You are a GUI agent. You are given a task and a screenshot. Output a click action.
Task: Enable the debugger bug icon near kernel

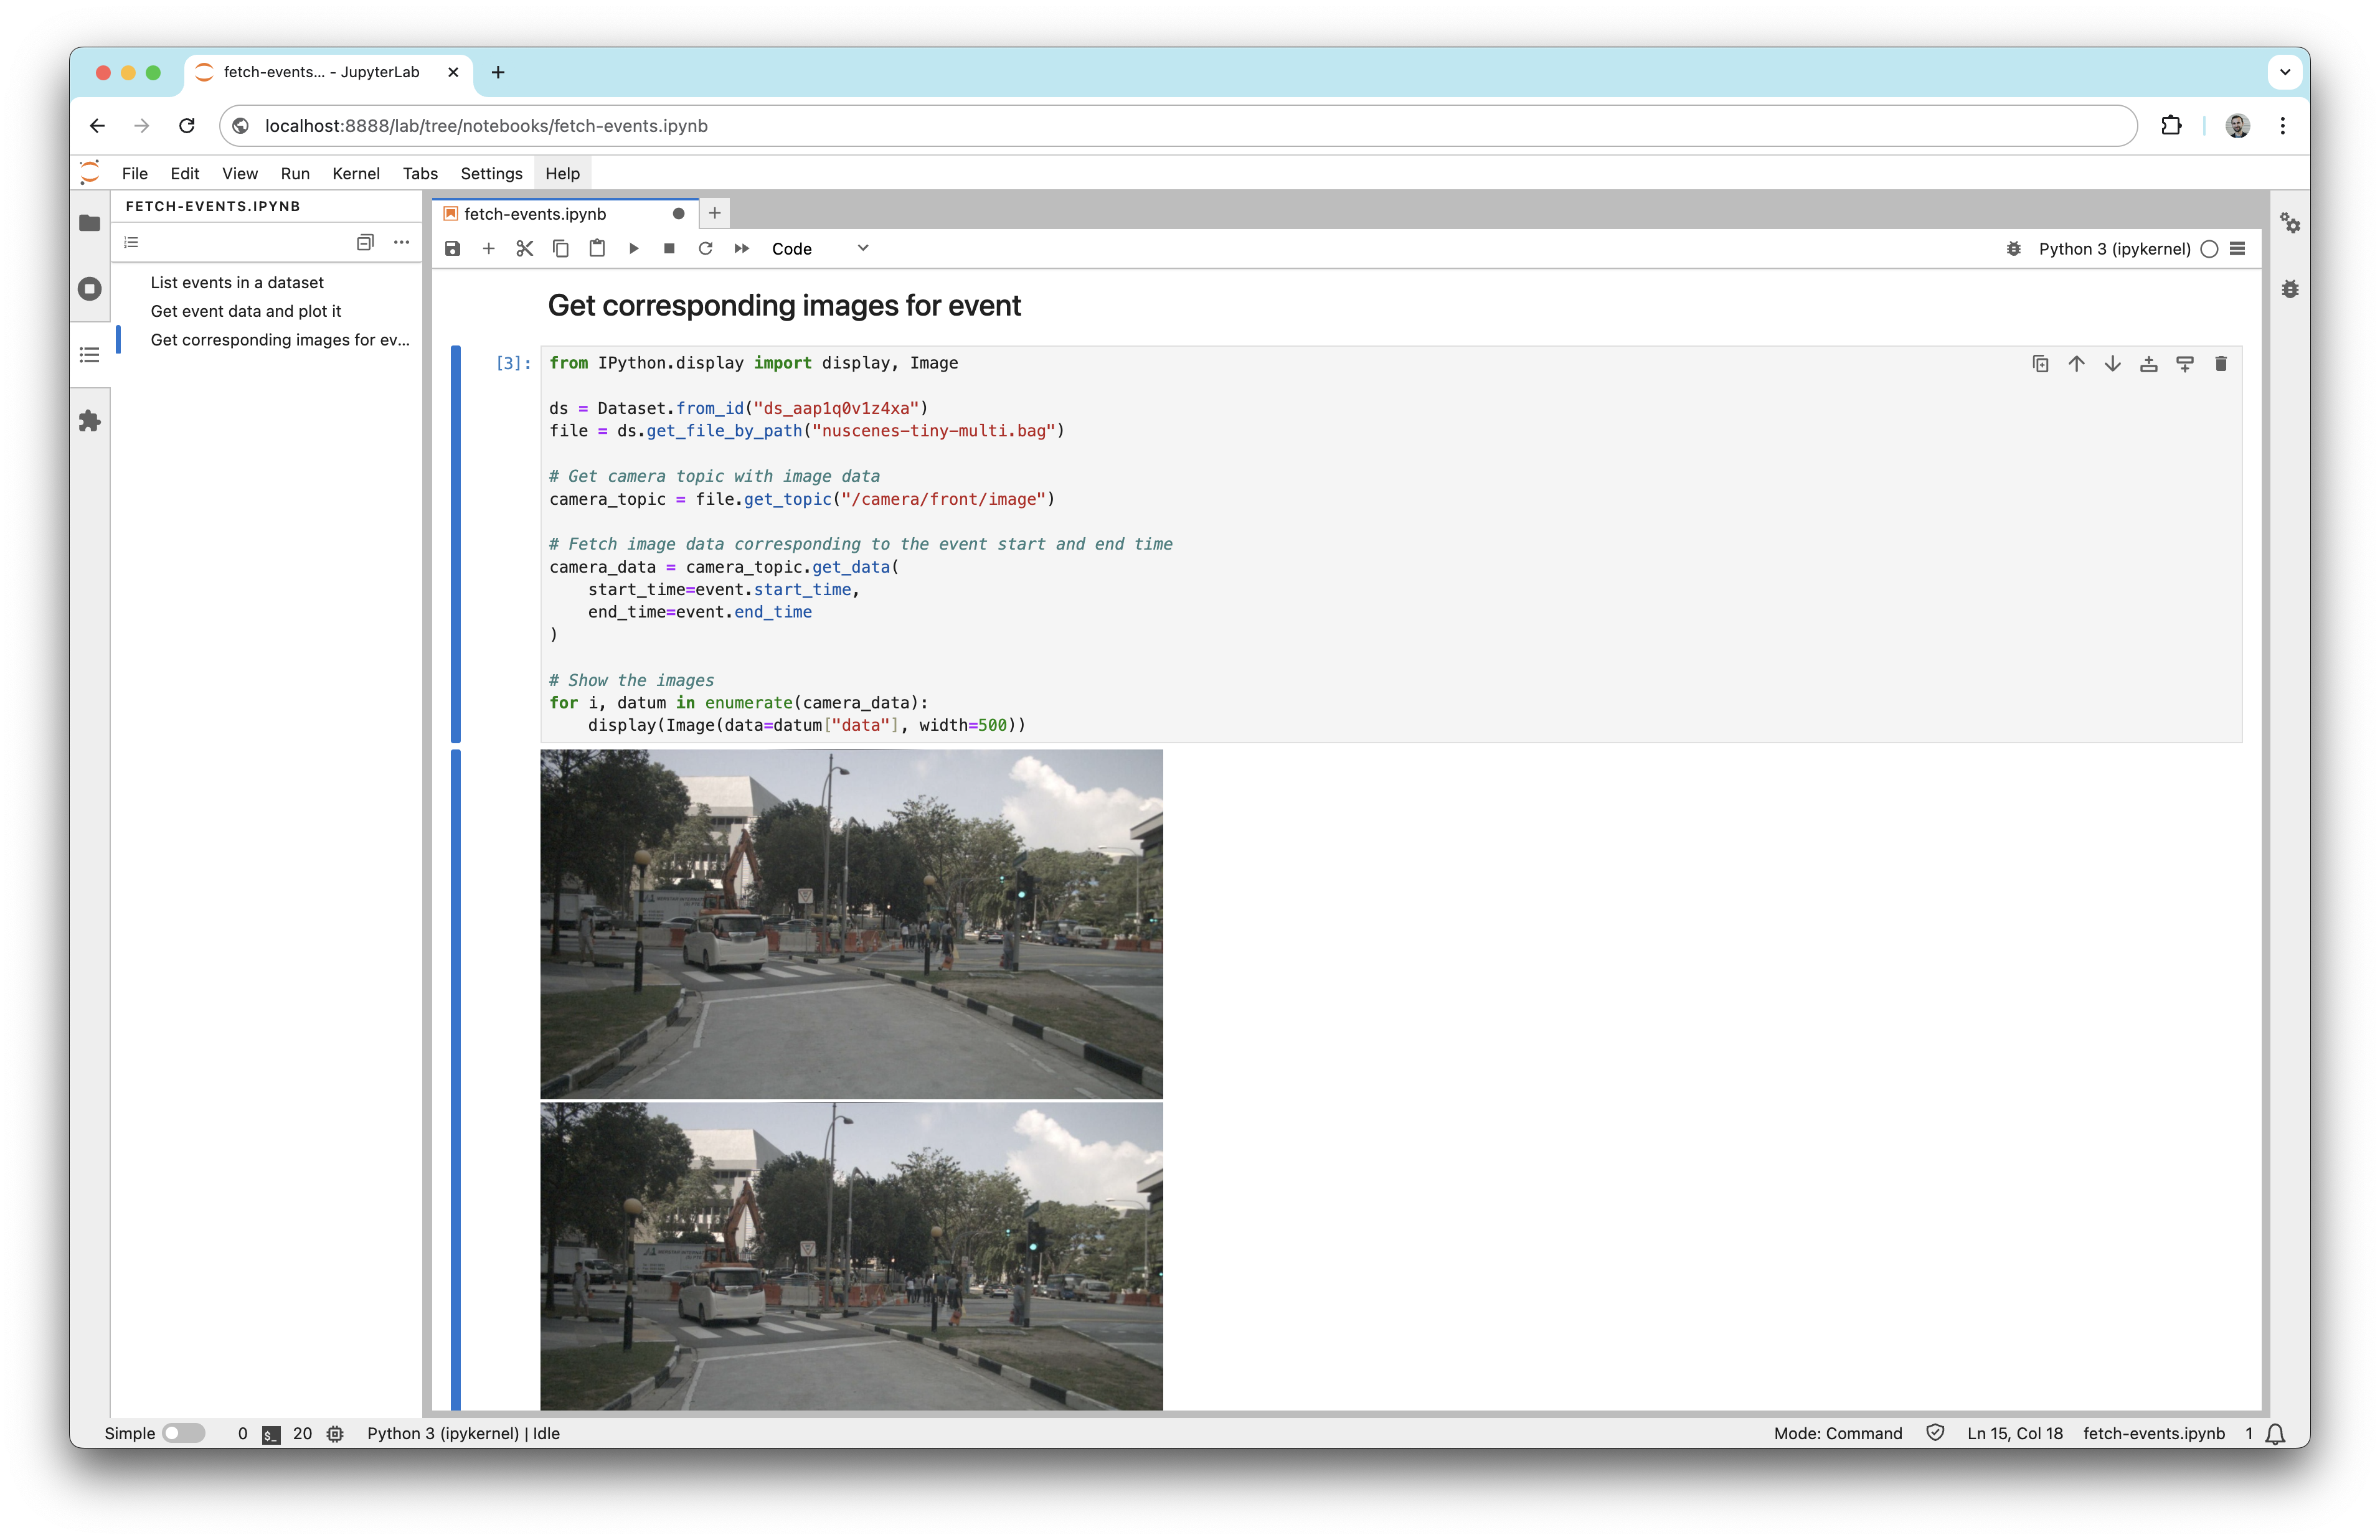[2013, 249]
